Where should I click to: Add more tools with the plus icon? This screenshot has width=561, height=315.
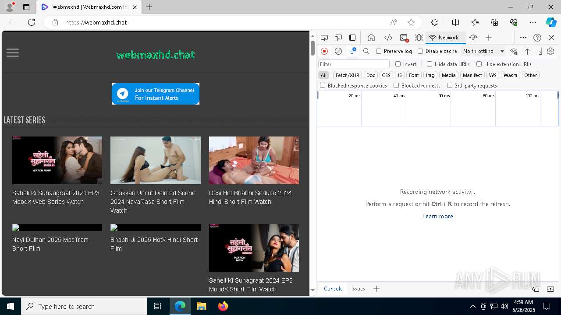pos(489,38)
